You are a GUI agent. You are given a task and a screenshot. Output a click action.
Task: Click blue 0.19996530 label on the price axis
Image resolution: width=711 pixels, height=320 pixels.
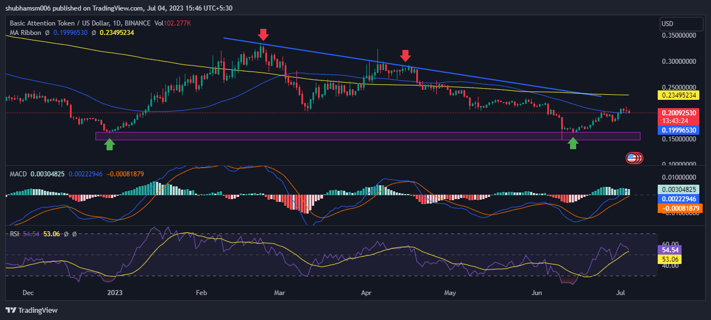point(679,130)
